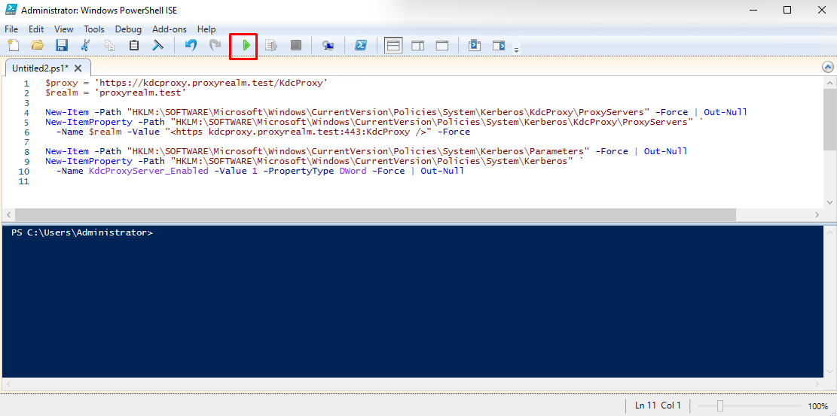Viewport: 837px width, 416px height.
Task: Collapse the script pane with chevron button
Action: point(828,67)
